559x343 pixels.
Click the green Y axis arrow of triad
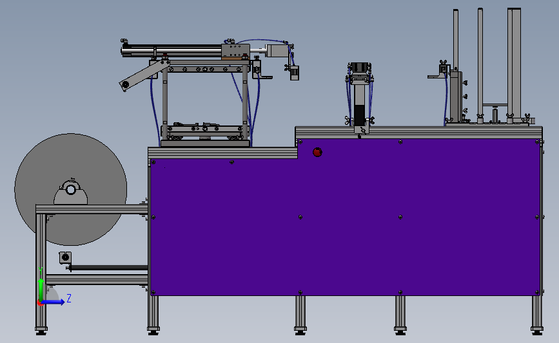(41, 290)
